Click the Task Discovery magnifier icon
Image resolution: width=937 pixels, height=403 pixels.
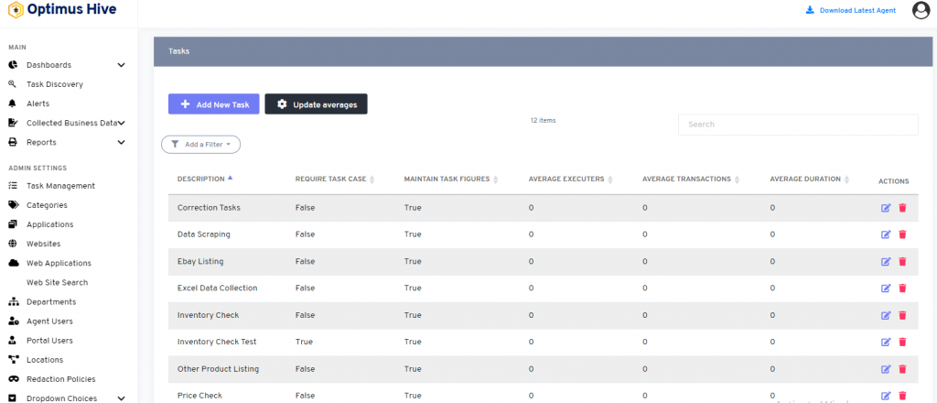point(13,84)
